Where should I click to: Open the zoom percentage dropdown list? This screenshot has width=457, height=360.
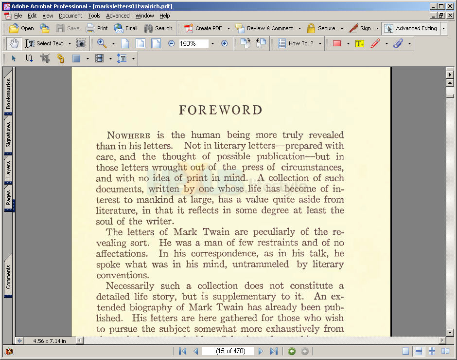(x=212, y=43)
